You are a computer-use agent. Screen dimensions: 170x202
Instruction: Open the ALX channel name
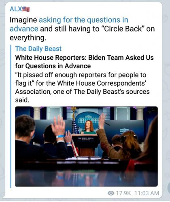[16, 9]
